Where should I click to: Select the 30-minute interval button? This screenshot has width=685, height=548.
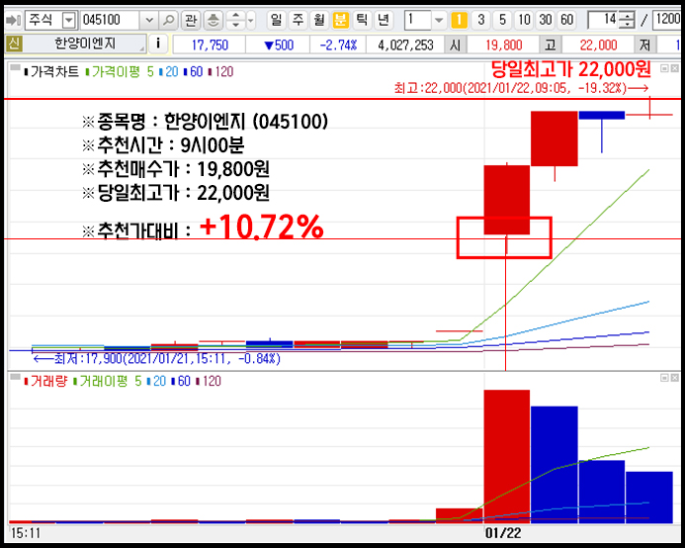point(546,20)
